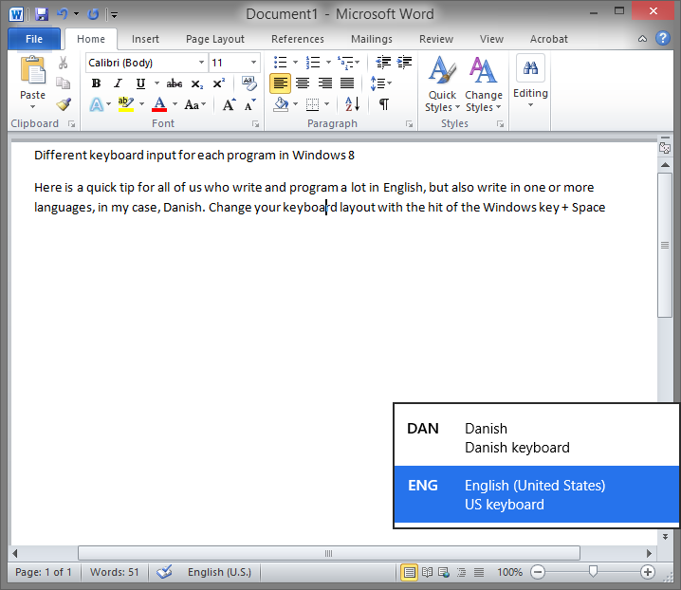Click the Decrease Indent icon
This screenshot has height=590, width=681.
click(x=383, y=63)
